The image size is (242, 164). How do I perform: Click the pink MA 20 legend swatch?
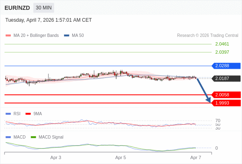(8, 36)
